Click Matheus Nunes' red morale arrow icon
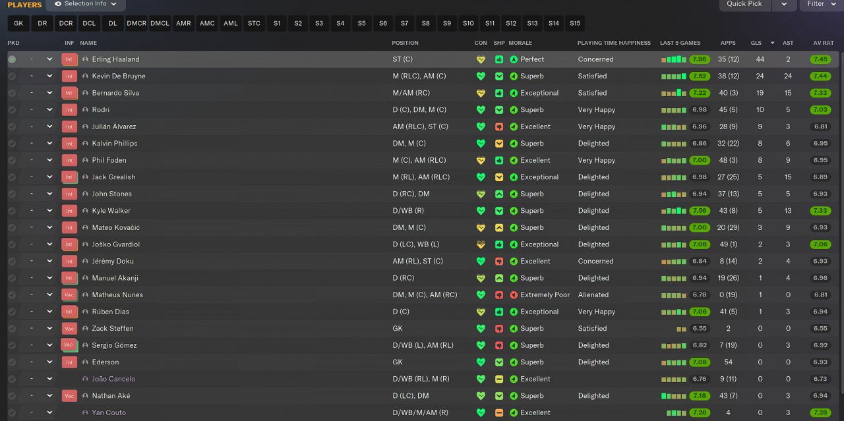The width and height of the screenshot is (844, 421). point(514,295)
